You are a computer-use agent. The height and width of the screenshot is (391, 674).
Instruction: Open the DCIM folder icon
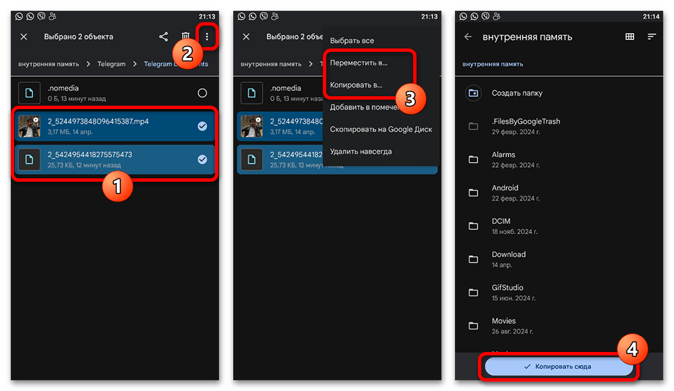473,226
